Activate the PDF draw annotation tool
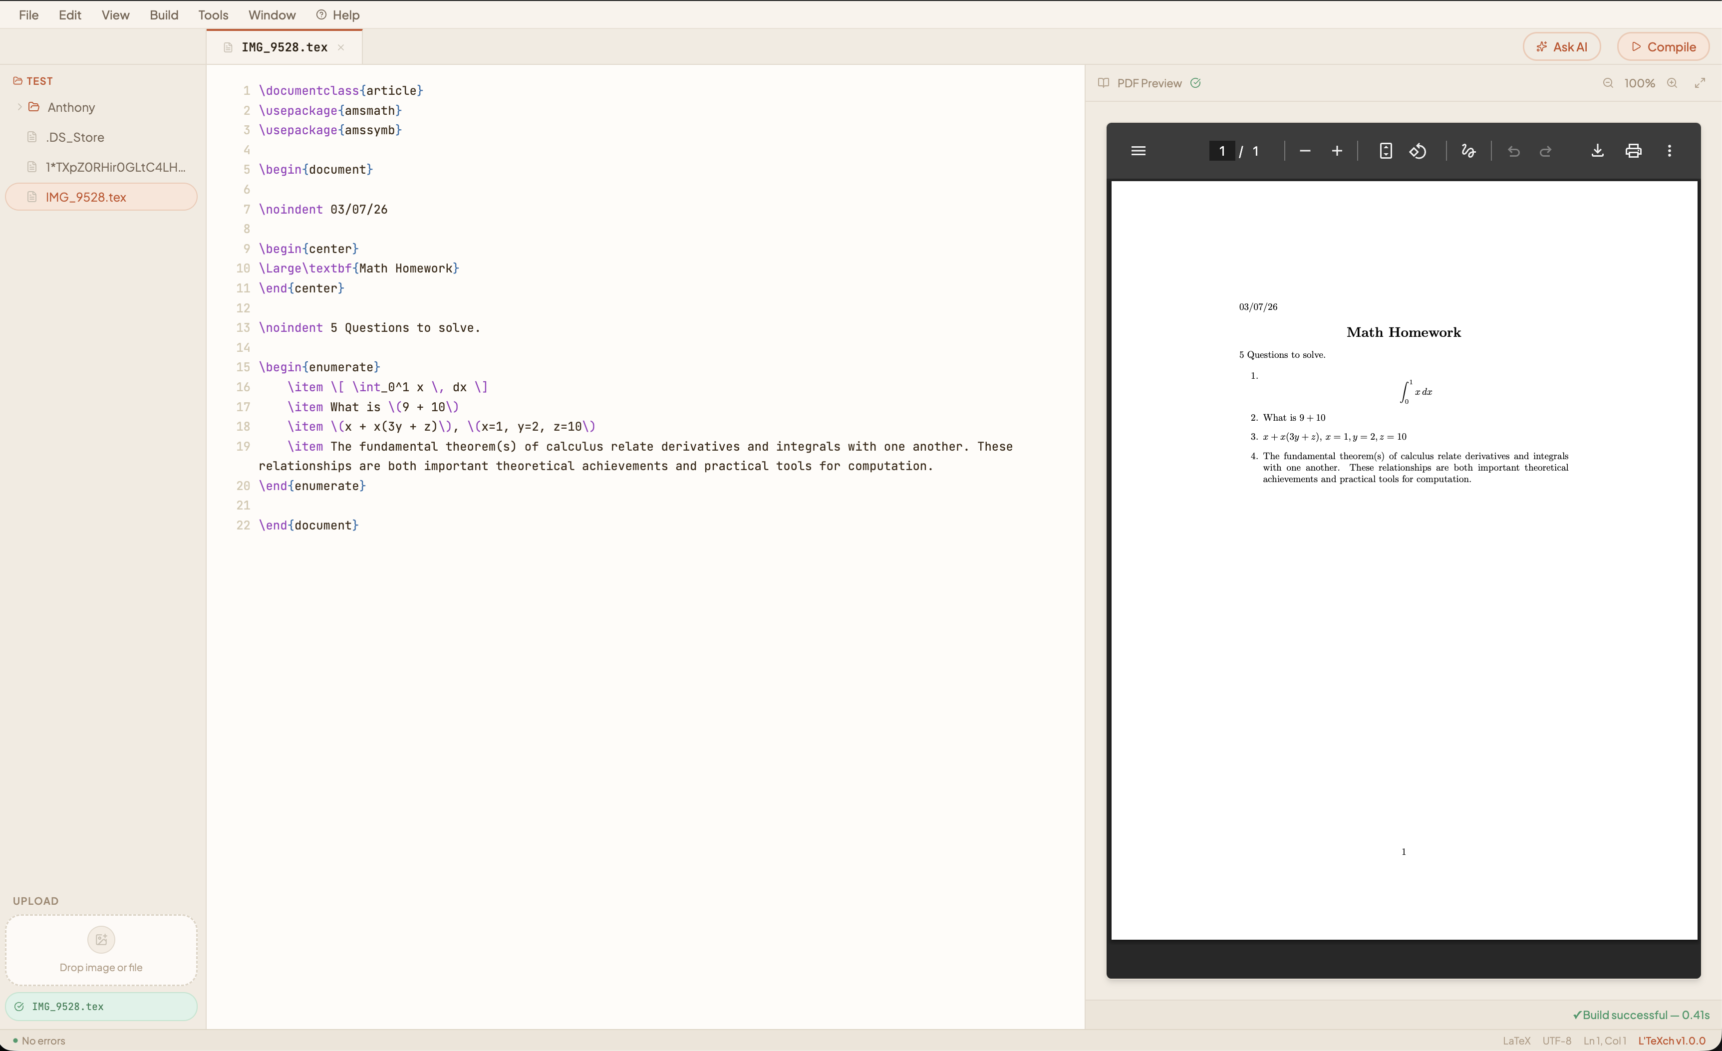 pos(1467,151)
